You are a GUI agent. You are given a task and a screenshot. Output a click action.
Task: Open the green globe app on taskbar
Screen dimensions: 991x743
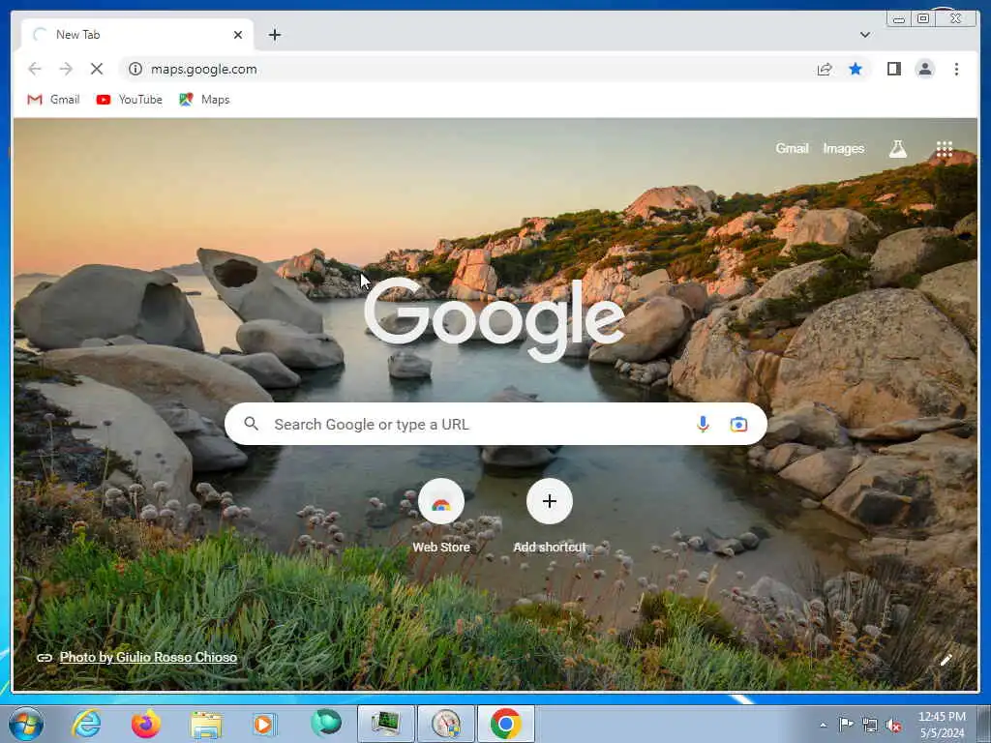325,724
